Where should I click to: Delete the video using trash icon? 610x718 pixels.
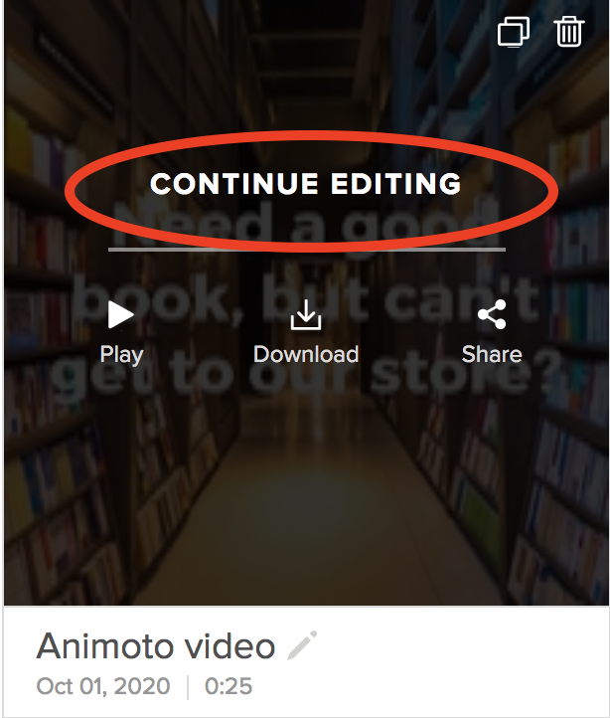[x=569, y=32]
